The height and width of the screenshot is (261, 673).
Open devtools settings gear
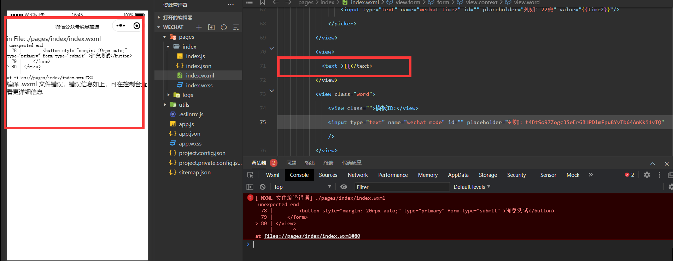[647, 175]
